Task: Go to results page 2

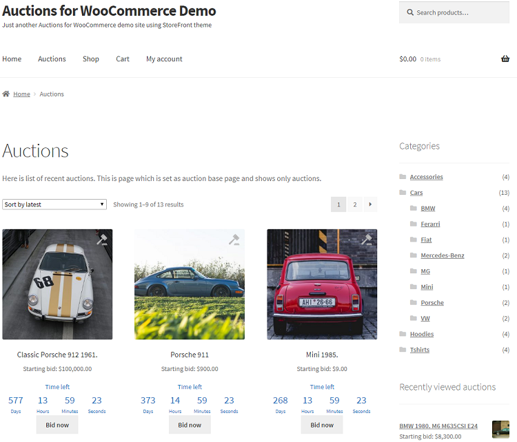Action: pyautogui.click(x=355, y=204)
